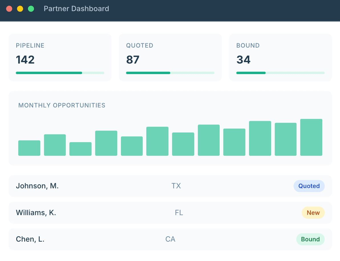Click the New status badge for Williams, K.

[x=313, y=213]
